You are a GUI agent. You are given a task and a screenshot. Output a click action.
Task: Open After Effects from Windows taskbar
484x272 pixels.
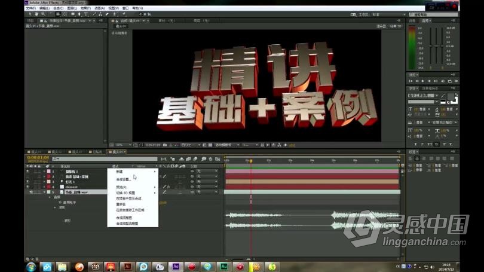click(176, 267)
